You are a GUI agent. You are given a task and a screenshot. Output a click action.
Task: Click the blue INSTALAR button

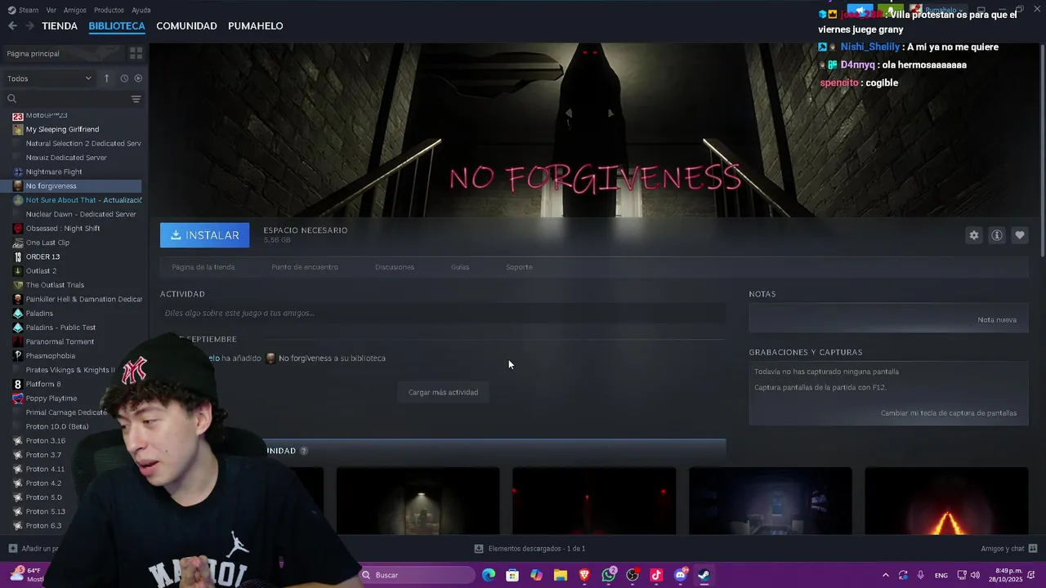click(x=204, y=235)
